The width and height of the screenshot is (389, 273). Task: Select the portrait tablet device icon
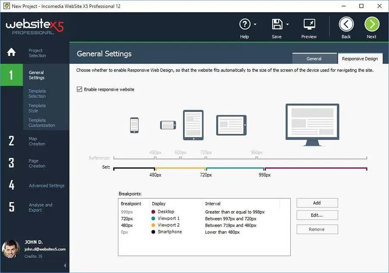coord(193,125)
